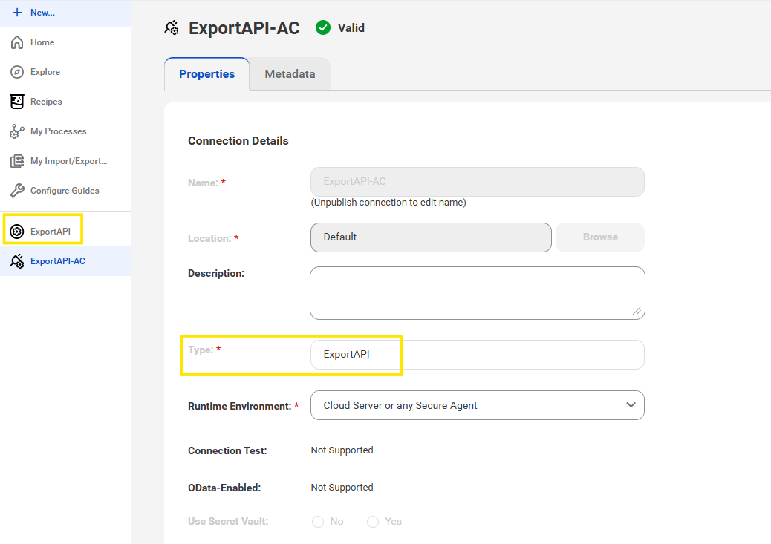Viewport: 771px width, 544px height.
Task: Click the Use Secret Vault label
Action: point(228,522)
